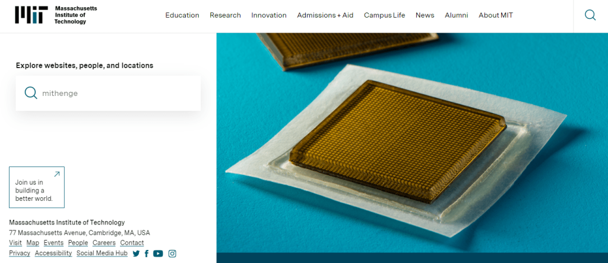Image resolution: width=608 pixels, height=263 pixels.
Task: Open the Research menu
Action: coord(225,15)
